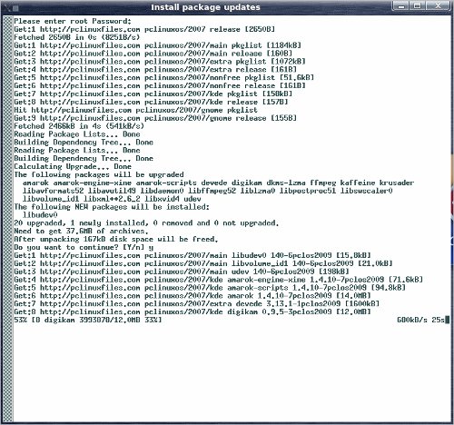This screenshot has width=454, height=425.
Task: Click the Get:3 extra pkglist [1072kB] line
Action: [x=160, y=62]
